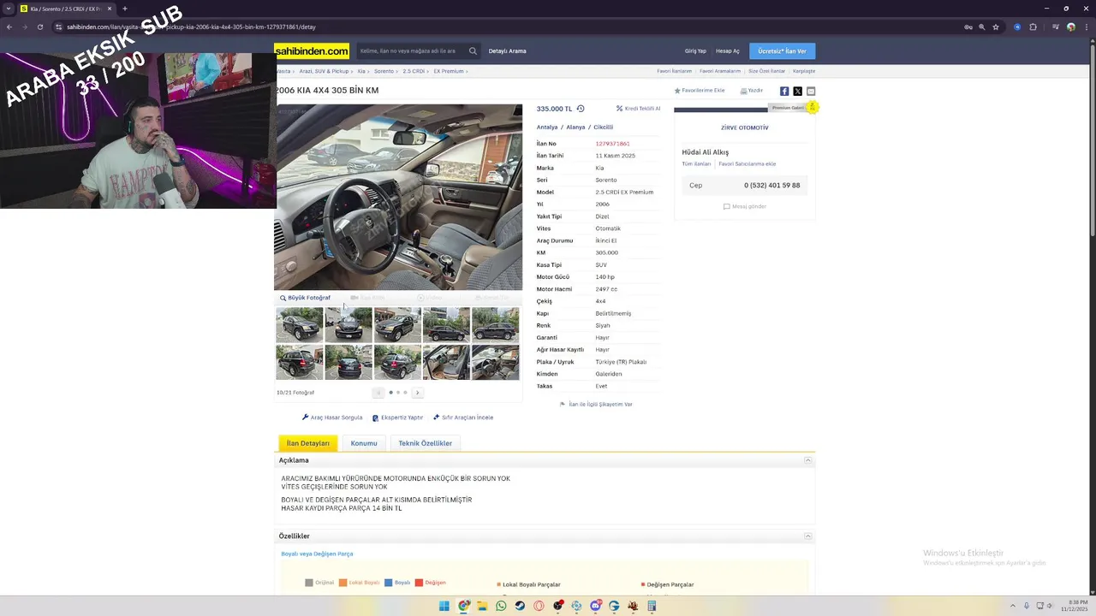This screenshot has width=1096, height=616.
Task: Open the EX Premium breadcrumb
Action: tap(449, 72)
